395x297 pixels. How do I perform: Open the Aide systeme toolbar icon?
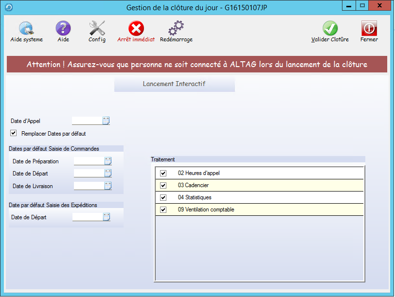[26, 28]
